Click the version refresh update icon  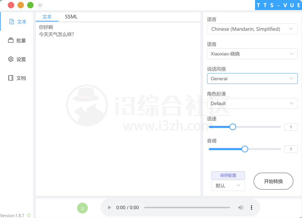[x=29, y=215]
